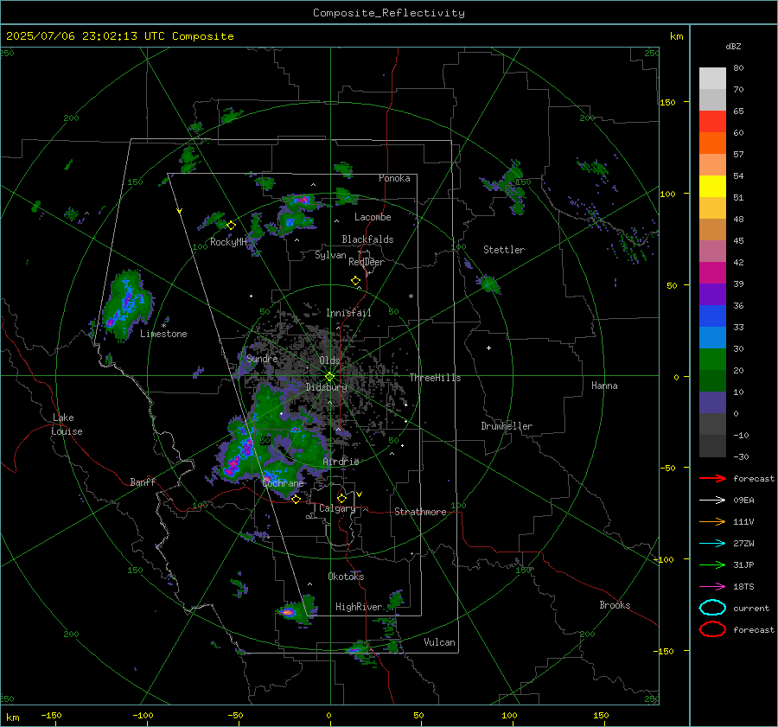The width and height of the screenshot is (778, 727).
Task: Click the HighRiver label on the map
Action: coord(359,607)
